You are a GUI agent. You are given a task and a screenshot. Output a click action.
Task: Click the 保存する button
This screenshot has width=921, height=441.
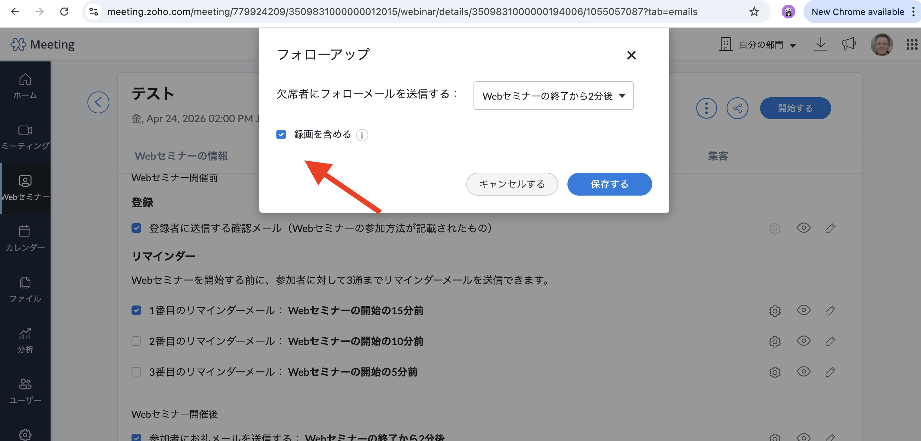(x=609, y=184)
